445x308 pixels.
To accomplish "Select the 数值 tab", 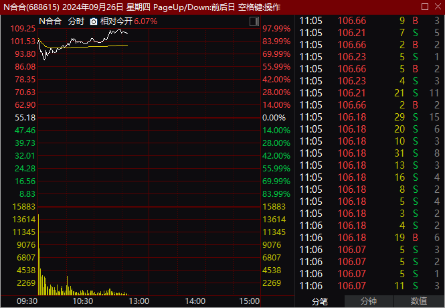I will [419, 301].
